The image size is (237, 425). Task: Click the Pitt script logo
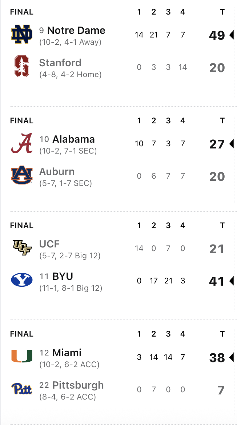[x=22, y=389]
